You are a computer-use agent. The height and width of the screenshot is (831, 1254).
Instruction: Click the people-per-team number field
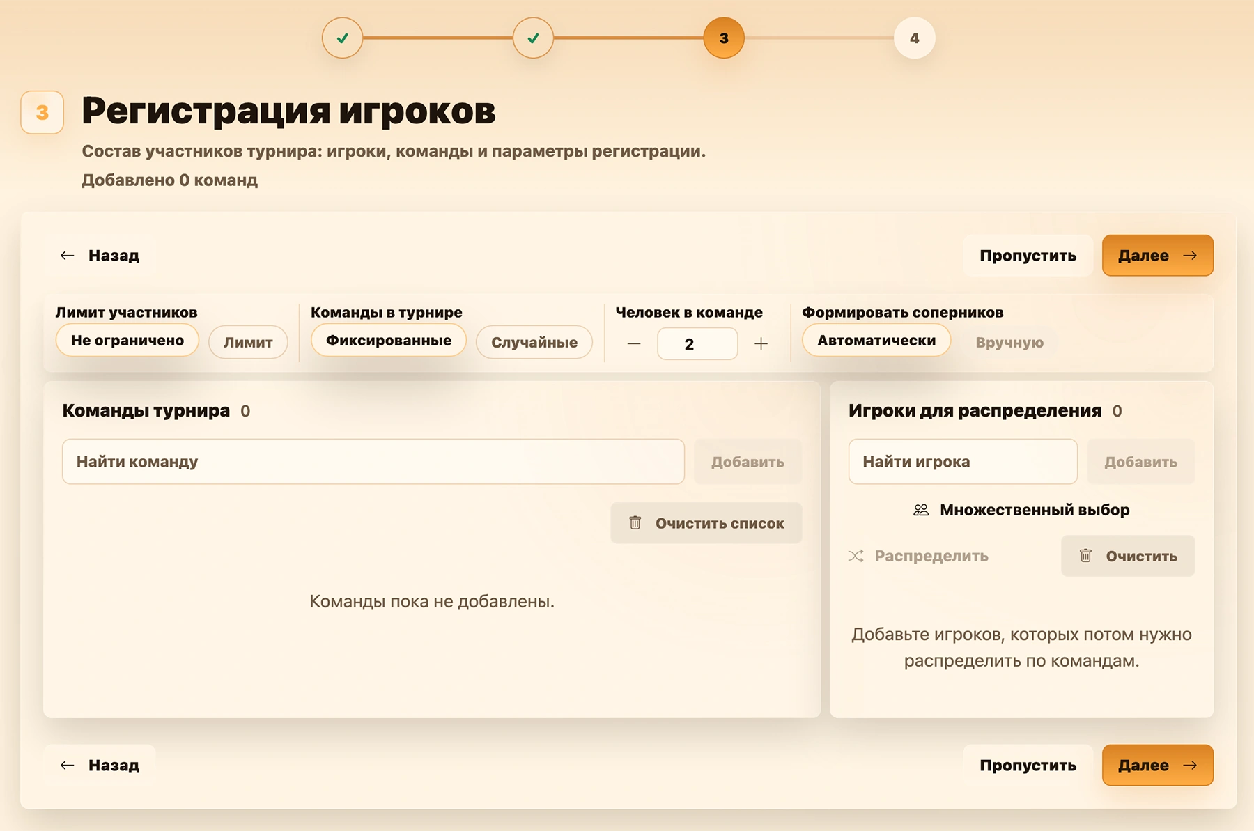[x=697, y=343]
